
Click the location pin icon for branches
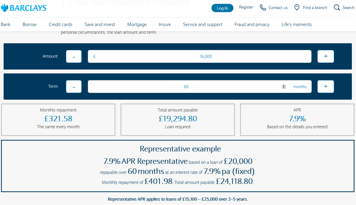tap(297, 7)
